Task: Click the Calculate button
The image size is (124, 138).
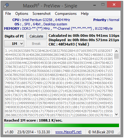Action: (x=37, y=36)
